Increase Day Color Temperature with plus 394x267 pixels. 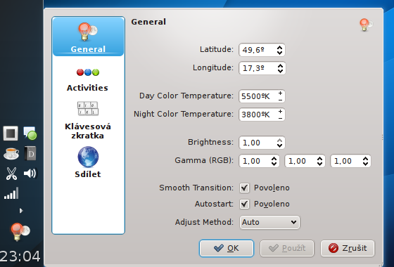pyautogui.click(x=280, y=93)
